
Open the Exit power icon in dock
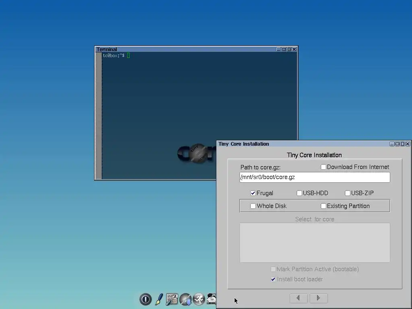[146, 299]
